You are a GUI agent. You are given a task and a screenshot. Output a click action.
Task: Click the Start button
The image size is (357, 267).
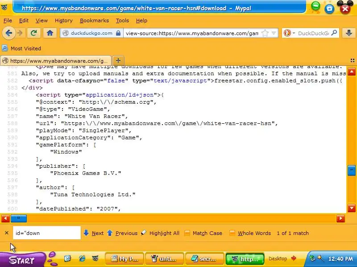pyautogui.click(x=22, y=260)
